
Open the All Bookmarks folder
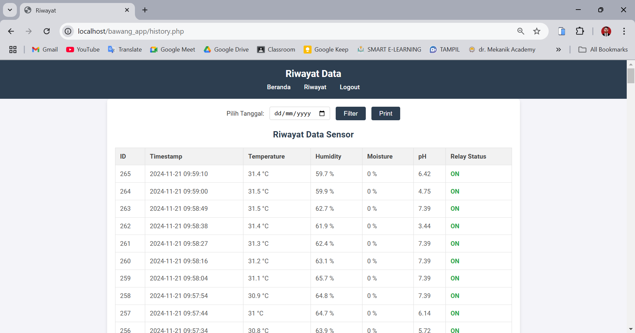point(603,50)
